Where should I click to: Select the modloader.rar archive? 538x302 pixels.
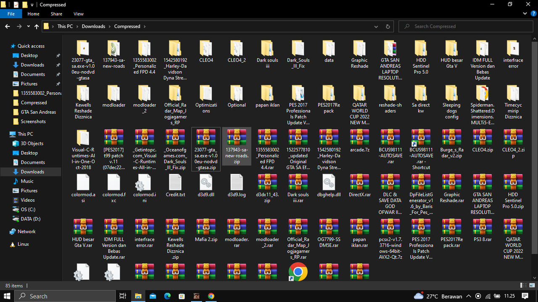[x=237, y=234]
